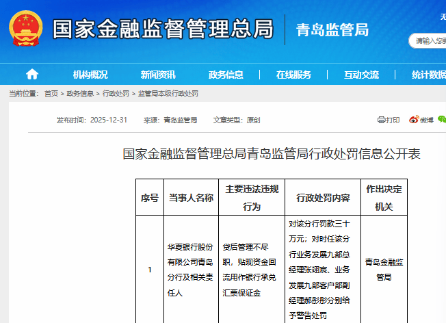446x323 pixels.
Task: Click the 青岛监管局 header title
Action: coord(332,29)
